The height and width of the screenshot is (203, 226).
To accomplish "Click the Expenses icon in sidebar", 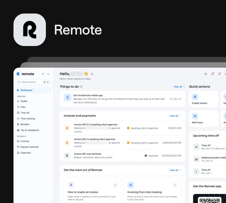I will pyautogui.click(x=18, y=153).
